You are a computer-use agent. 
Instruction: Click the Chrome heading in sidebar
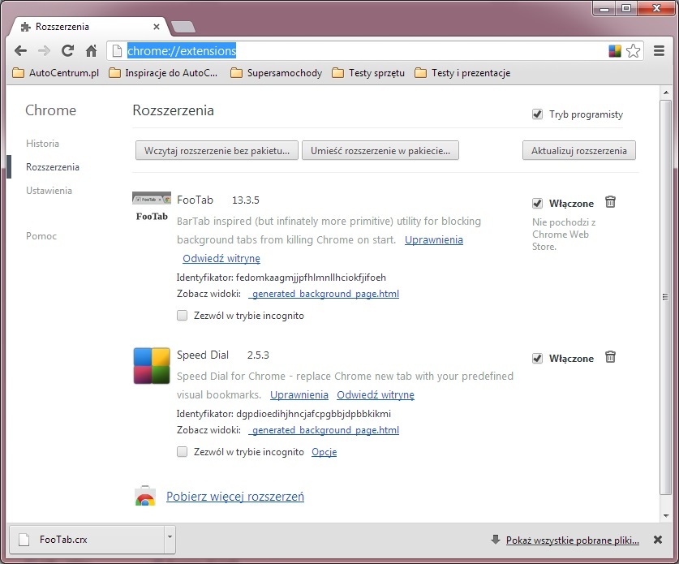50,110
